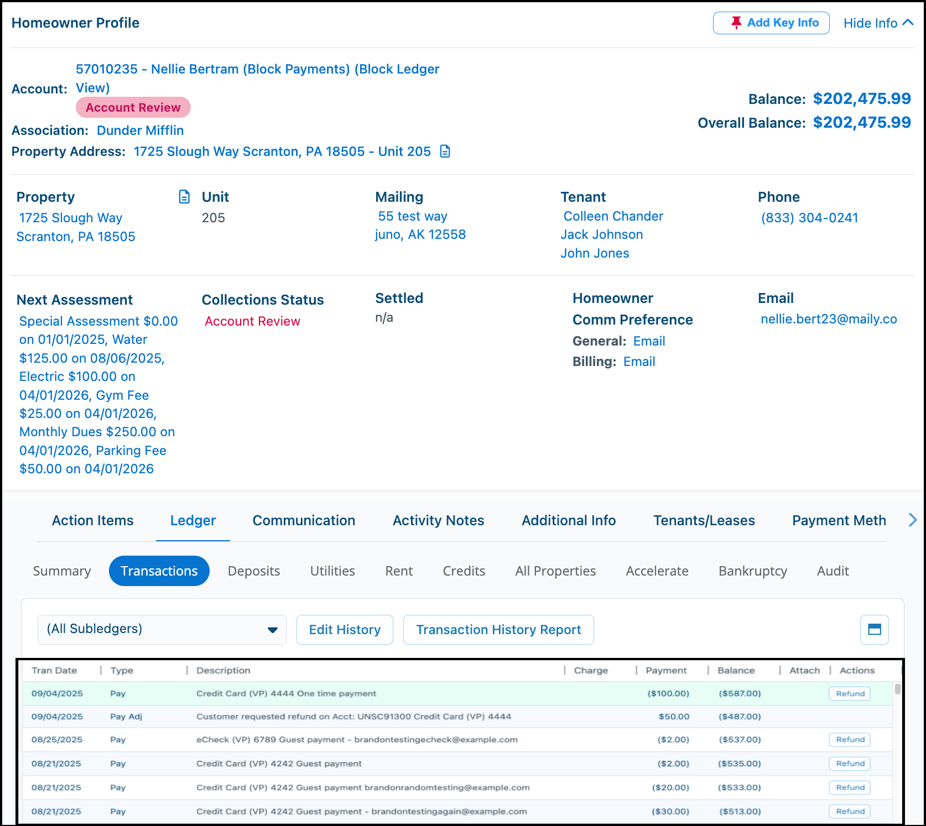Click the panel layout icon near Transaction History Report
Viewport: 926px width, 826px height.
875,629
